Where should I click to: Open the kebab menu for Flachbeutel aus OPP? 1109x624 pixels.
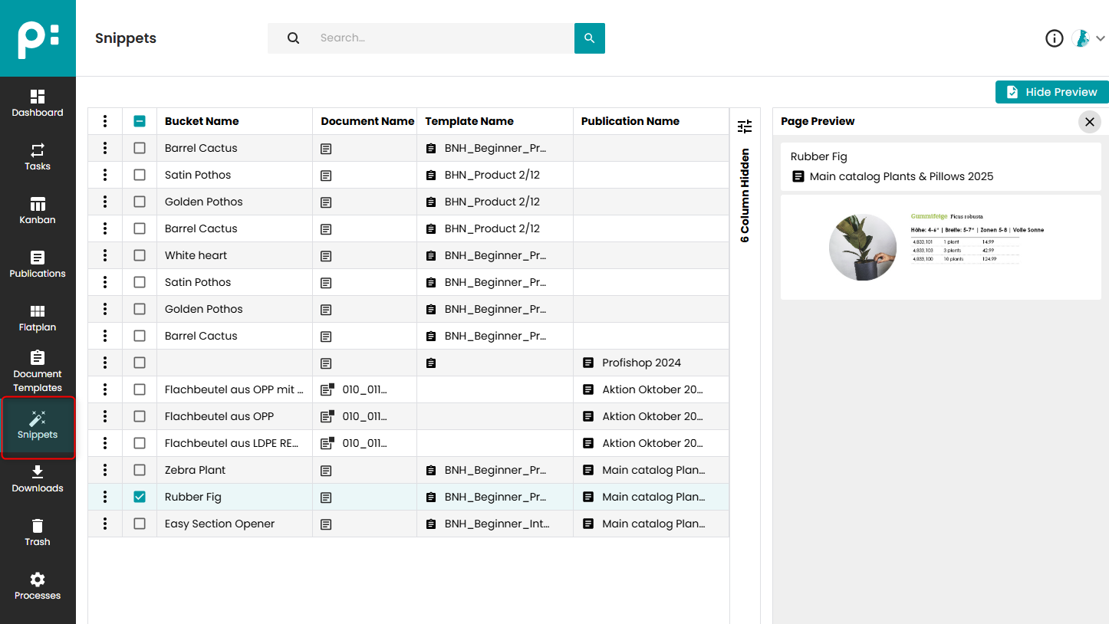(104, 415)
